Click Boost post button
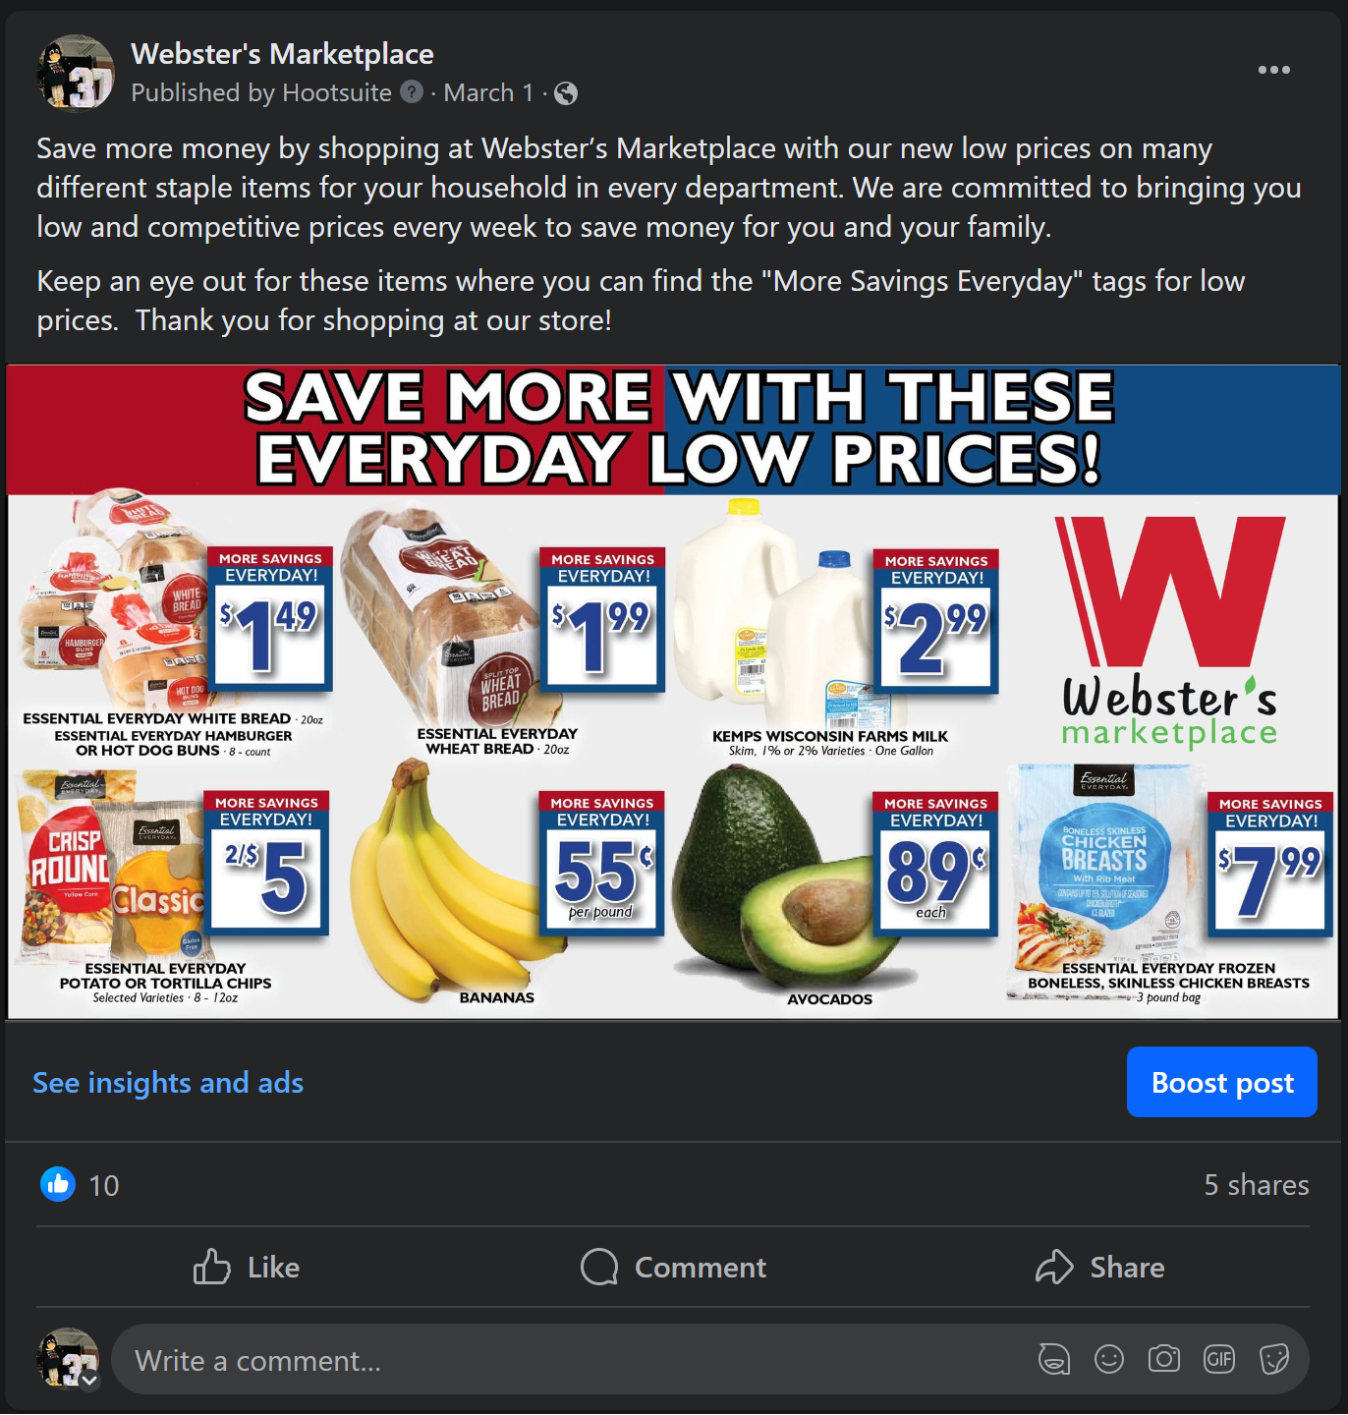This screenshot has height=1415, width=1348. [x=1222, y=1082]
